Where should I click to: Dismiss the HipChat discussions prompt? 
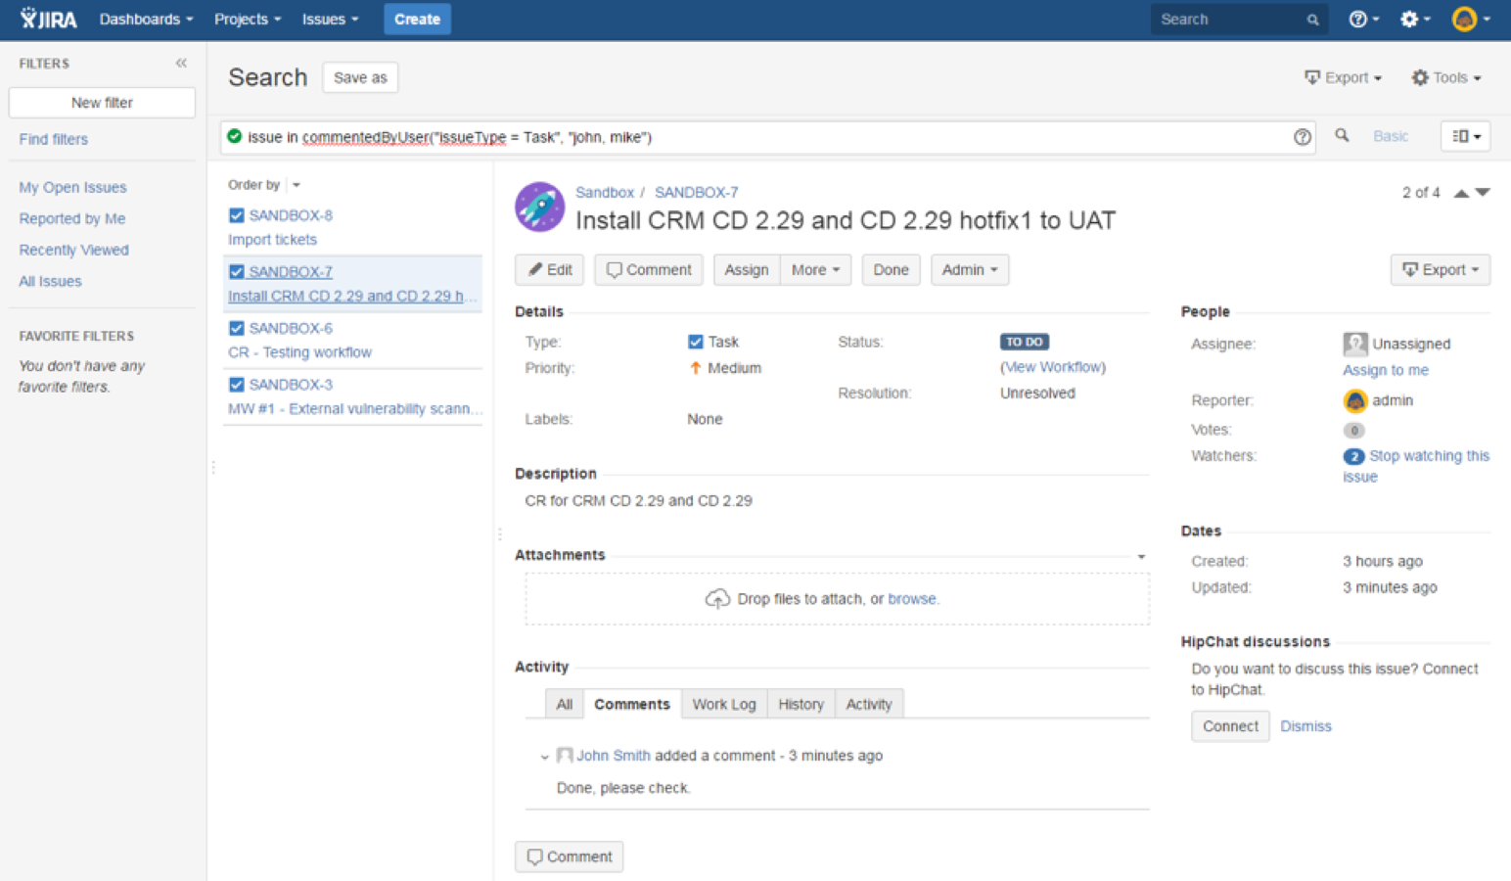coord(1305,726)
